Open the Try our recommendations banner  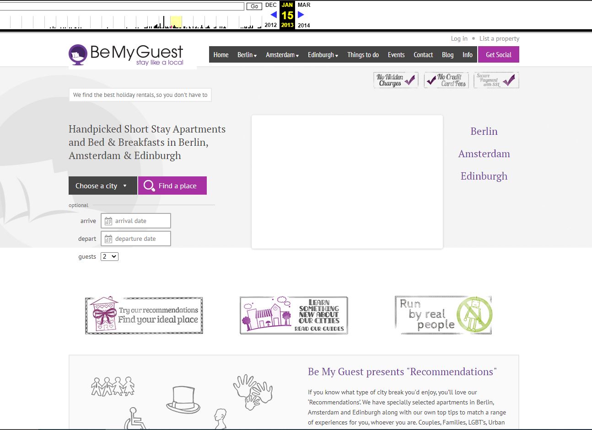pyautogui.click(x=144, y=315)
